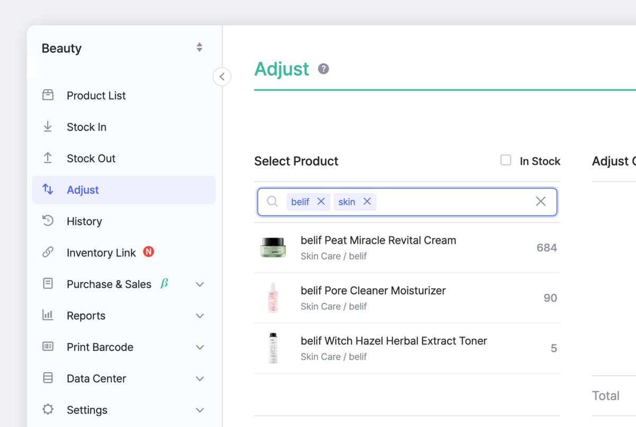Expand the Purchase & Sales section

pyautogui.click(x=200, y=284)
